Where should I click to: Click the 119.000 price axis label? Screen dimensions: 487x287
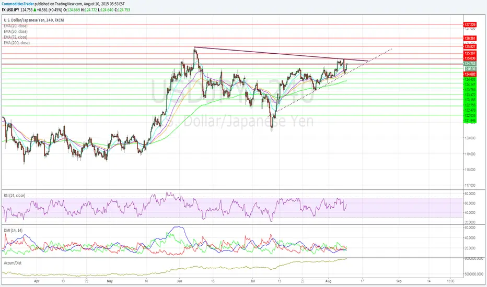point(470,154)
